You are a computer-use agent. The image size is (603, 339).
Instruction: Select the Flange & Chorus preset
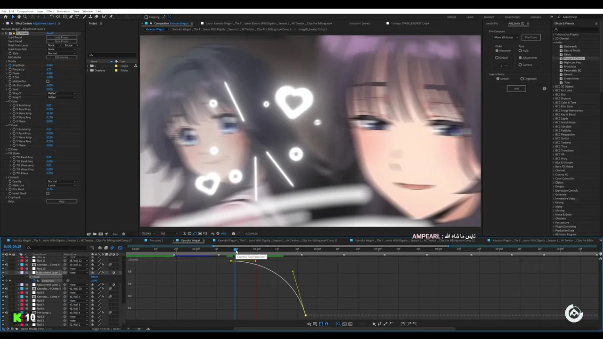pos(574,58)
